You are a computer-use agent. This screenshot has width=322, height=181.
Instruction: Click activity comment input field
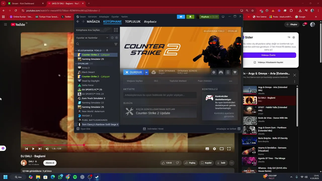pos(160,95)
